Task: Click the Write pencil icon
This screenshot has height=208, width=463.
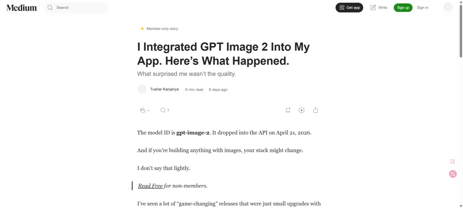Action: 373,8
